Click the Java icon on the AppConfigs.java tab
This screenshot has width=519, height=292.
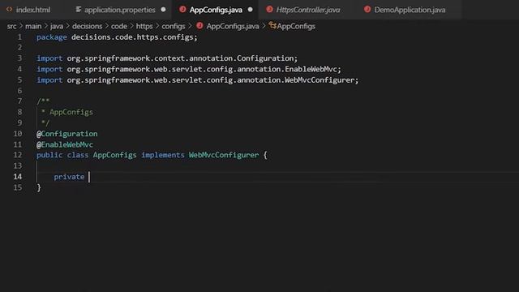coord(182,9)
